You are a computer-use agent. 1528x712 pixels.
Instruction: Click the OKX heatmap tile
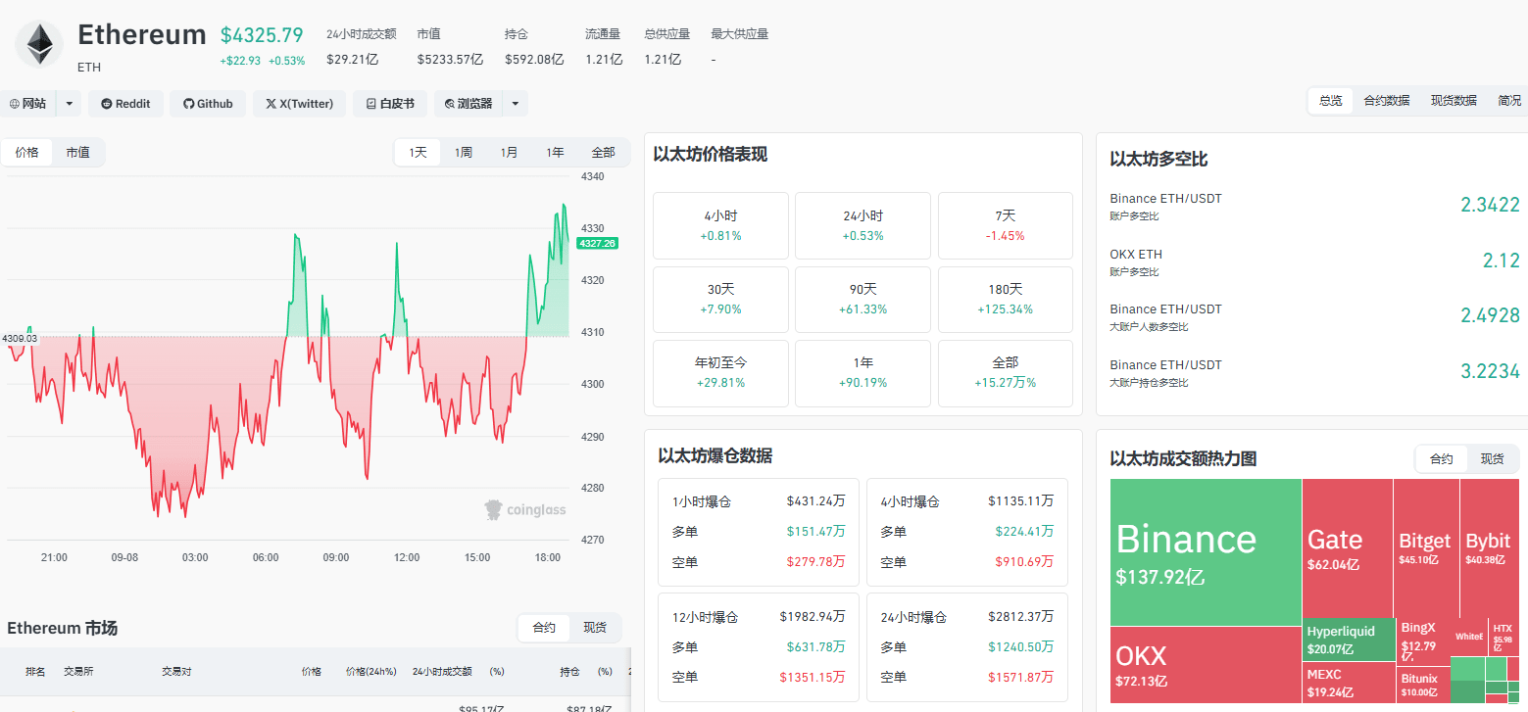pyautogui.click(x=1206, y=665)
